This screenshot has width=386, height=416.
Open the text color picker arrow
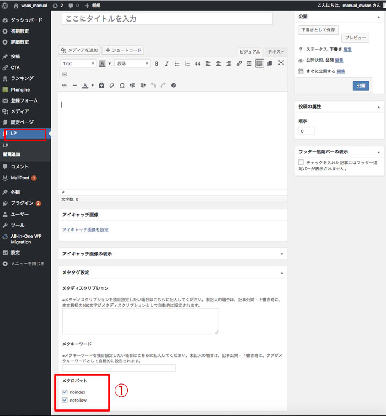point(92,86)
